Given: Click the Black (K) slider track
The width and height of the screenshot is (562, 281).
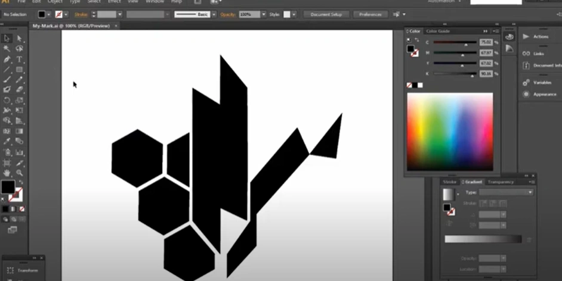Looking at the screenshot, I should pyautogui.click(x=455, y=74).
